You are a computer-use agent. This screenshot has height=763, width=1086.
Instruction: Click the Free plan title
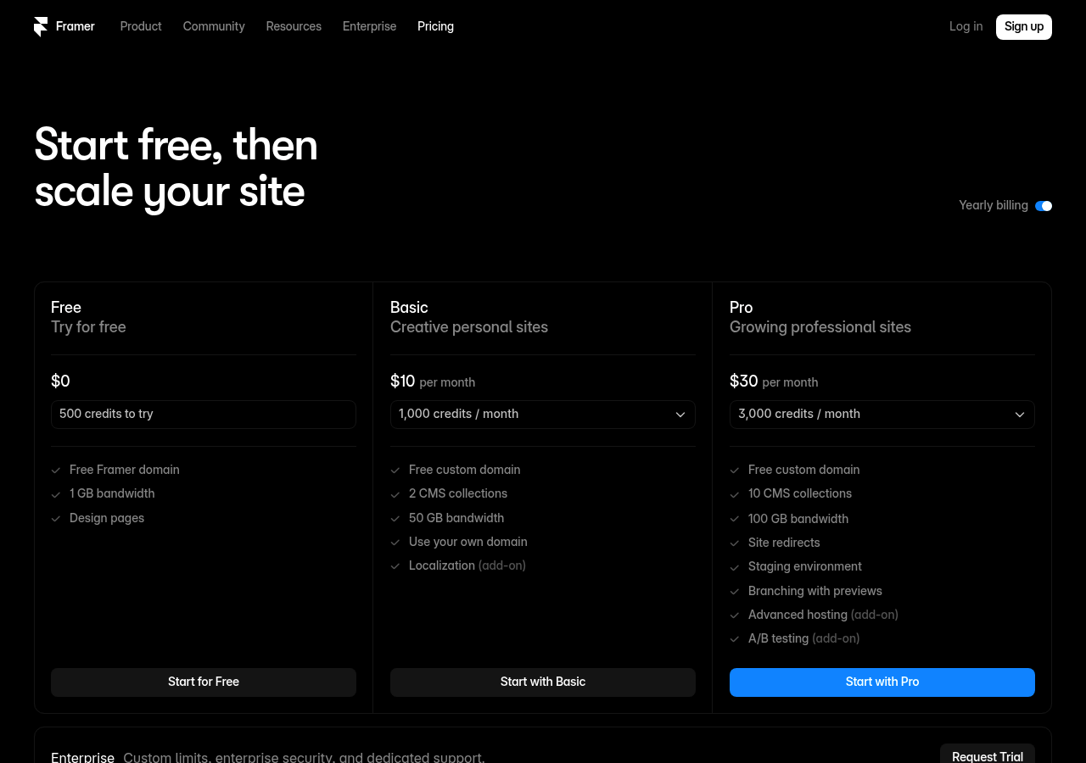pos(66,308)
